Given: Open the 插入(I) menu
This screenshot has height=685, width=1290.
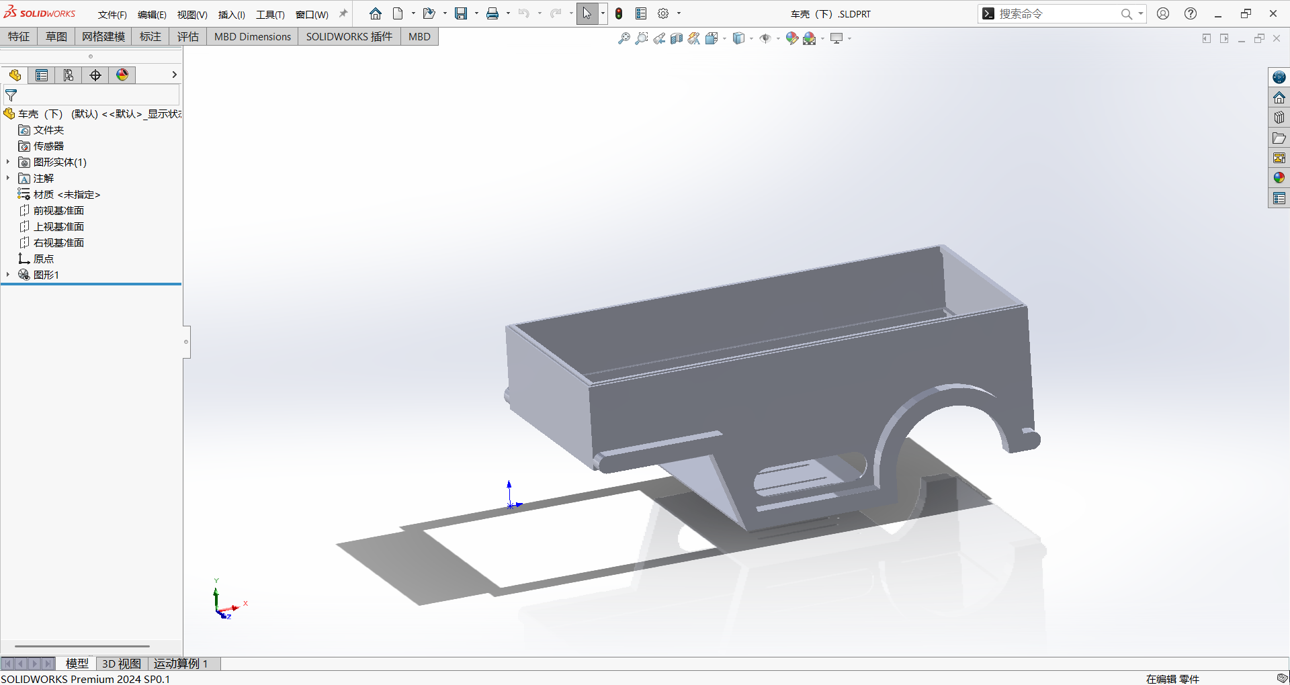Looking at the screenshot, I should pos(231,14).
